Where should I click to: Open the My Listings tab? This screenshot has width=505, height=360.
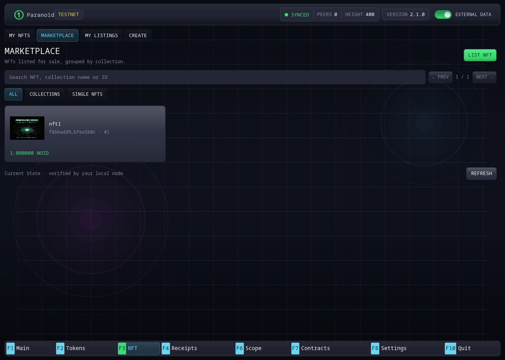(101, 36)
